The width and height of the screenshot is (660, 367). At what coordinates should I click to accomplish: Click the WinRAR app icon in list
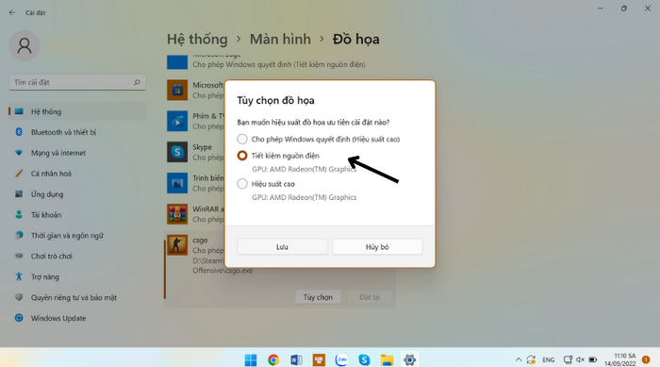[177, 214]
